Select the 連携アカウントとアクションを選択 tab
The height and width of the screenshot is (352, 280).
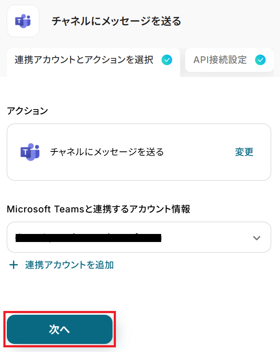[x=84, y=60]
